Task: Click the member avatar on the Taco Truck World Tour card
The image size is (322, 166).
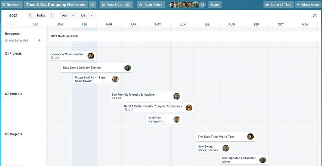Action: click(250, 137)
